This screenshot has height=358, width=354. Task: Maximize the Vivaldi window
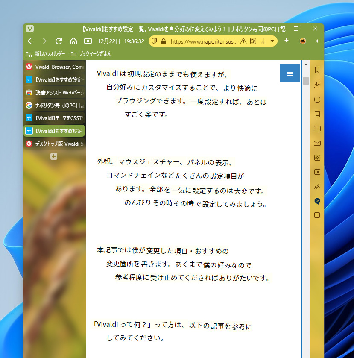coord(296,29)
